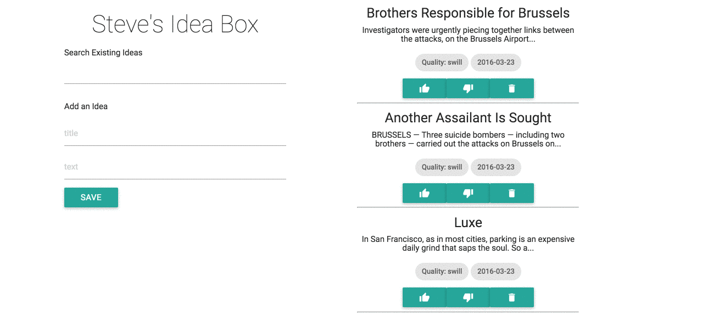The height and width of the screenshot is (316, 702).
Task: Click the trash icon for Another Assailant Is Sought
Action: tap(511, 193)
